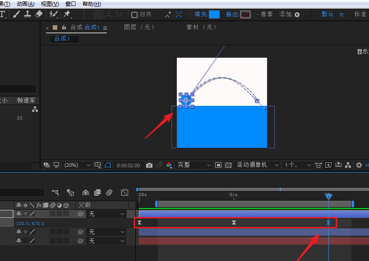Image resolution: width=369 pixels, height=261 pixels.
Task: Select the Brush tool in toolbar
Action: click(16, 14)
